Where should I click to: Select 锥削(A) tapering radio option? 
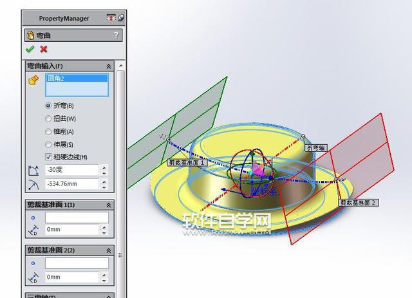48,131
